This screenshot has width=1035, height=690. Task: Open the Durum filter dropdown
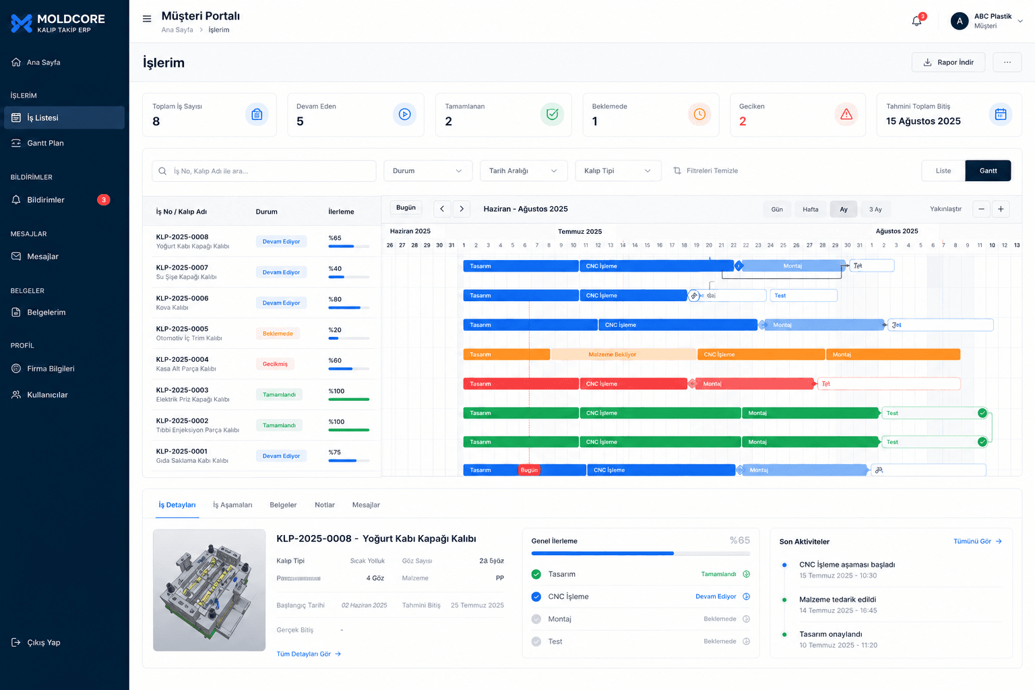[x=428, y=171]
